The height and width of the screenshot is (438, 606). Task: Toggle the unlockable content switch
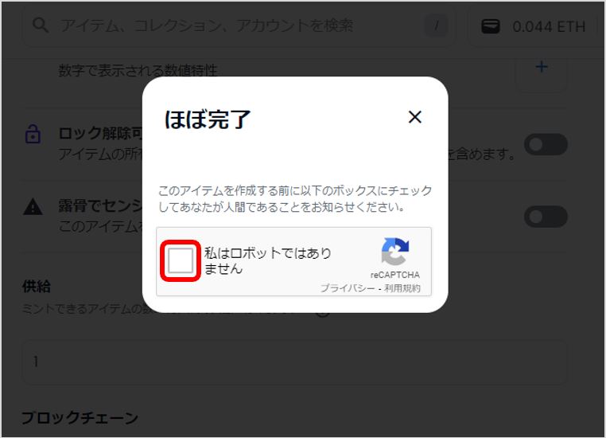point(546,145)
